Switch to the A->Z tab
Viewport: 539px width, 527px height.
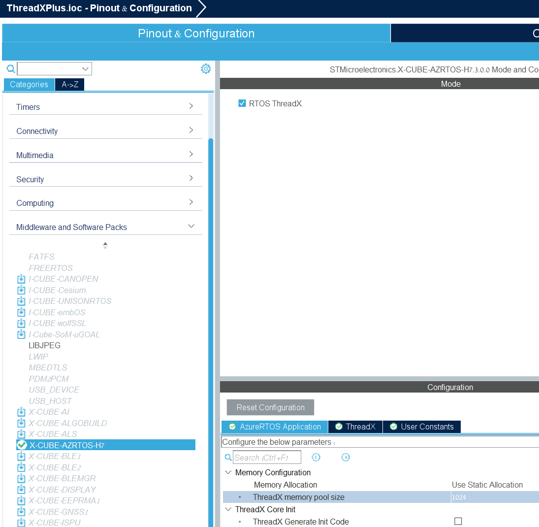[69, 84]
